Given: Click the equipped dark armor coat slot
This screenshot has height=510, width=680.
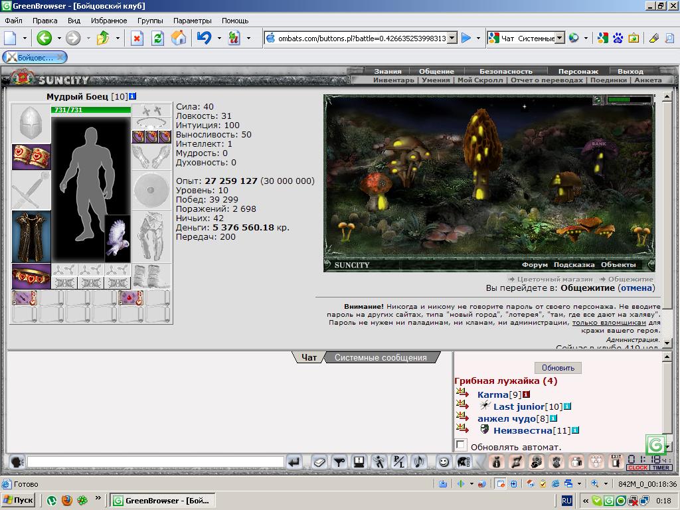Looking at the screenshot, I should coord(31,237).
